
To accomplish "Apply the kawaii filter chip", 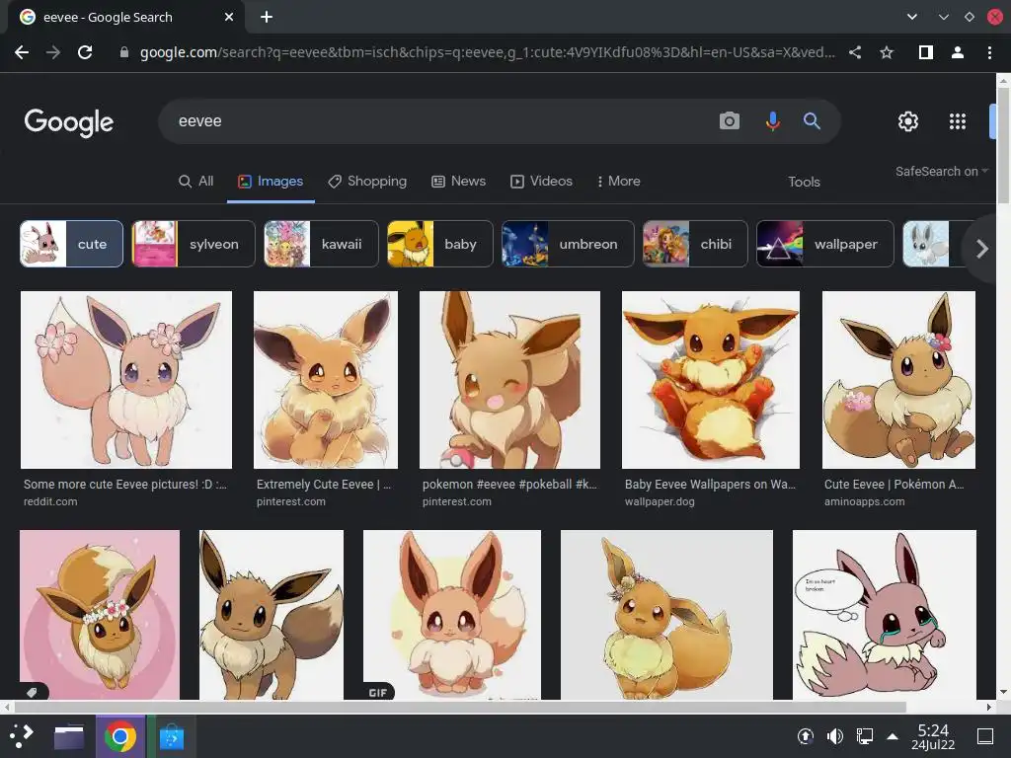I will (321, 244).
